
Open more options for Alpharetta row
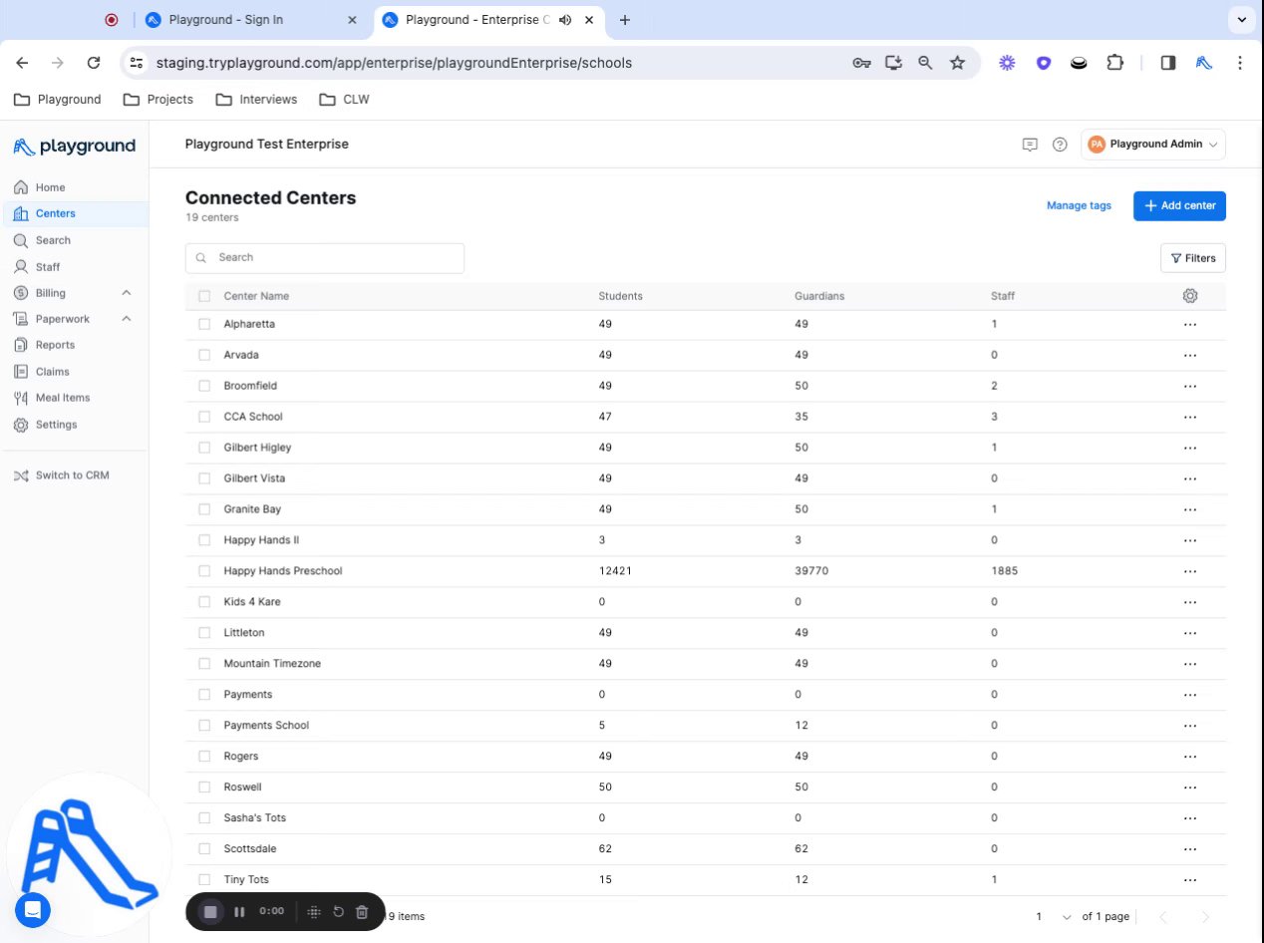point(1189,325)
